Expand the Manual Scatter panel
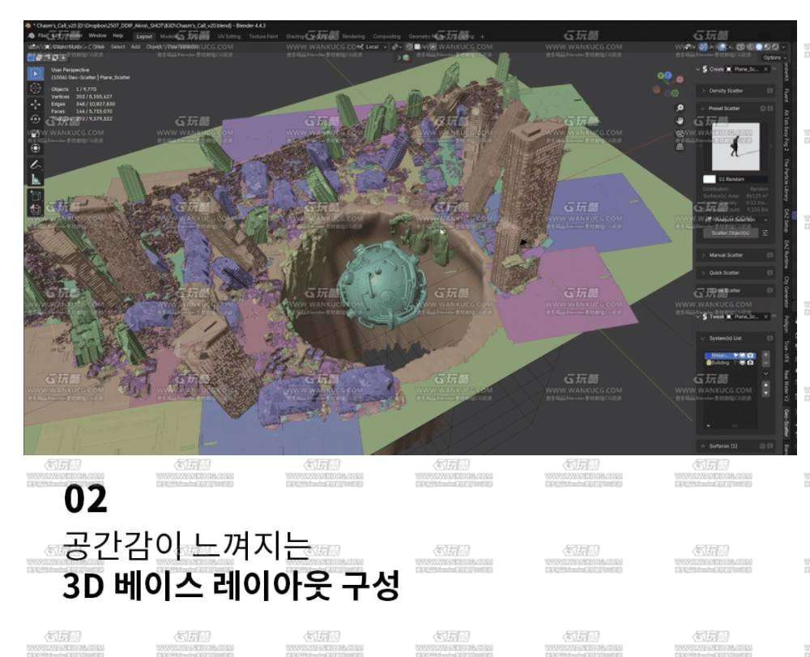810x657 pixels. coord(726,255)
